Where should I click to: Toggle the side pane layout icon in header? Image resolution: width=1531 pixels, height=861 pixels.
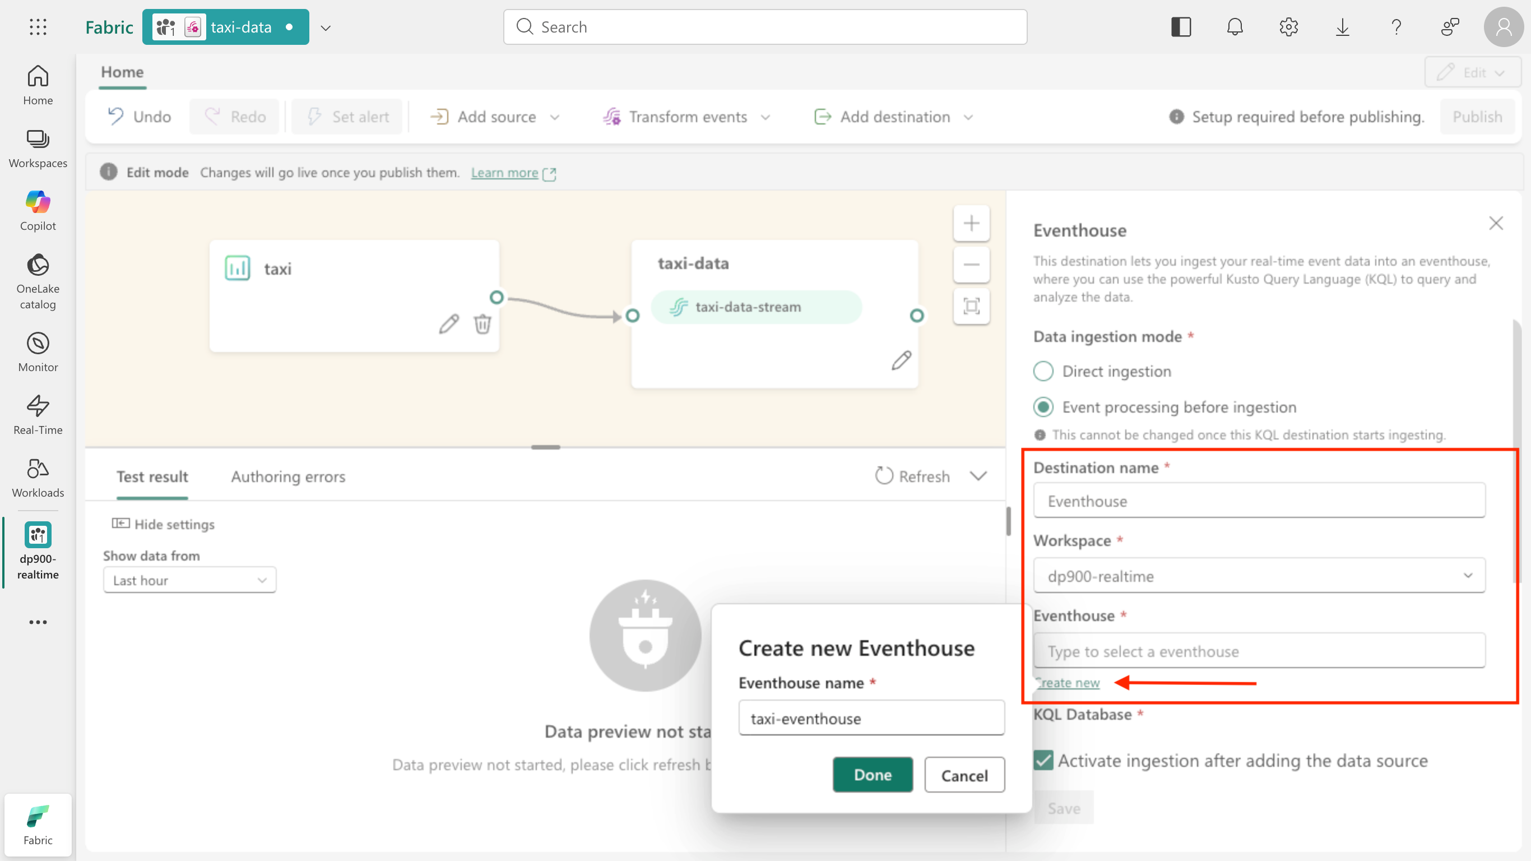[x=1181, y=27]
